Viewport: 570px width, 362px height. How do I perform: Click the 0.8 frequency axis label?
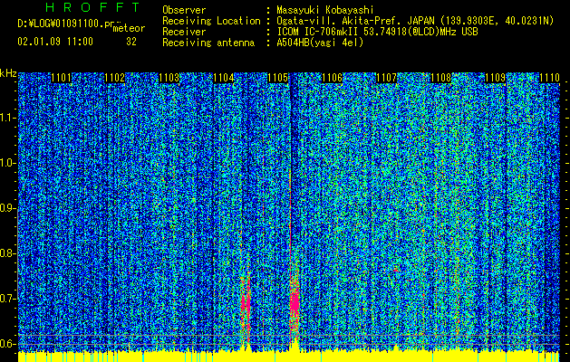click(x=7, y=253)
